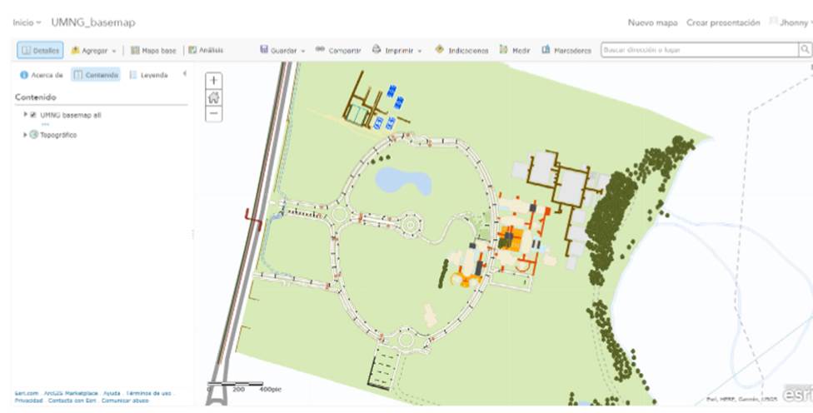The width and height of the screenshot is (813, 413).
Task: Expand the Topográfico layer tree
Action: click(26, 134)
